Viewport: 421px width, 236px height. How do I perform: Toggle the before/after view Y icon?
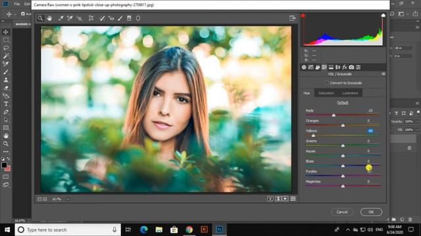tap(270, 199)
